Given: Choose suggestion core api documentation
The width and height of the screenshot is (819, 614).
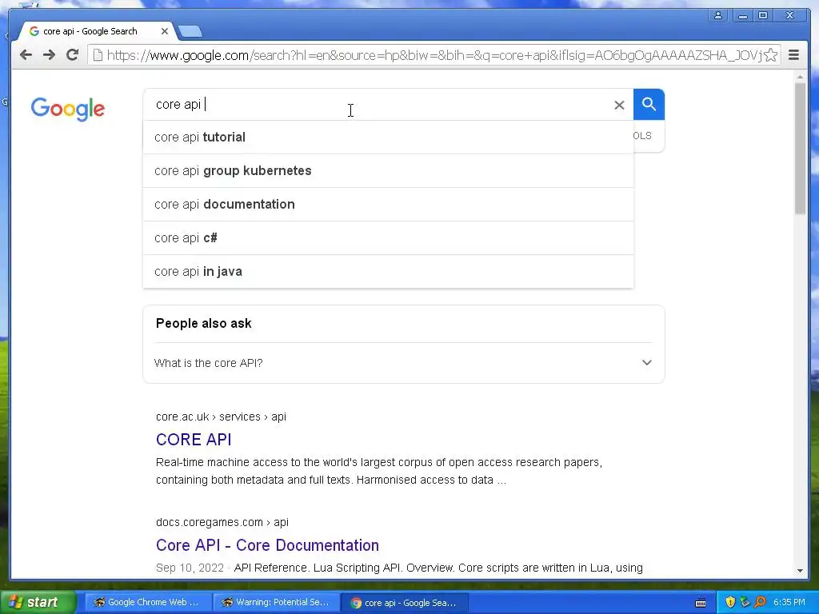Looking at the screenshot, I should (x=388, y=204).
